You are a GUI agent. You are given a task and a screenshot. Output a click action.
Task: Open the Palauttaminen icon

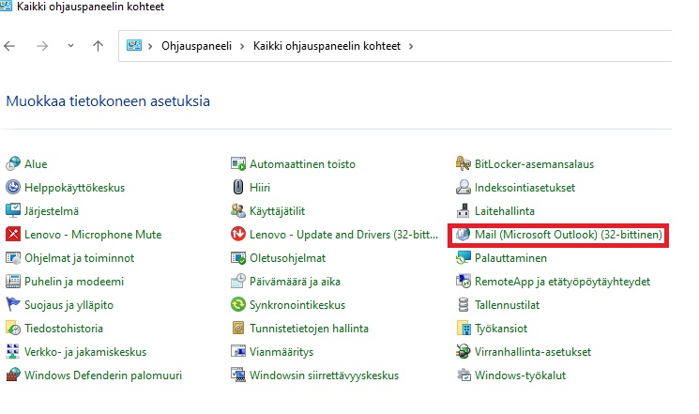[x=463, y=258]
